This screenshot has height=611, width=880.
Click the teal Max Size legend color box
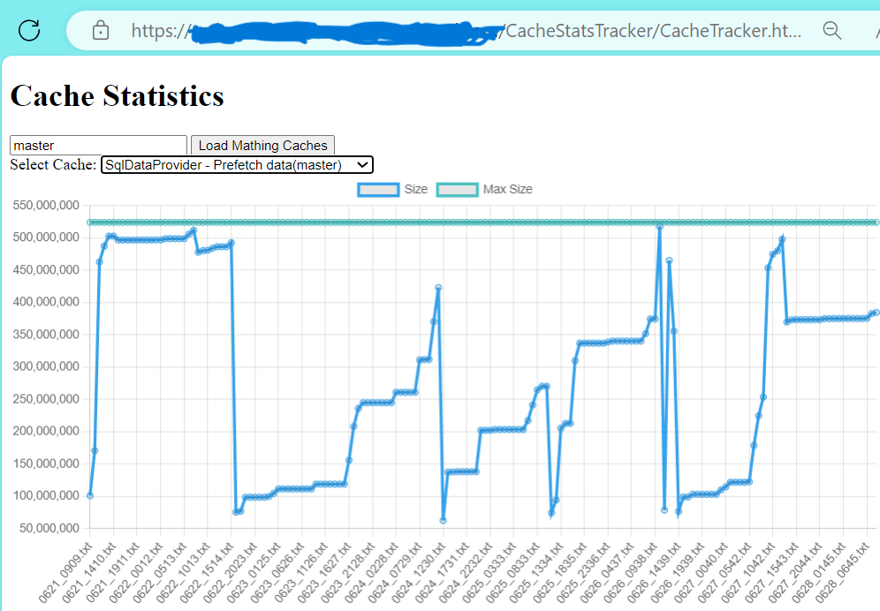click(x=458, y=189)
